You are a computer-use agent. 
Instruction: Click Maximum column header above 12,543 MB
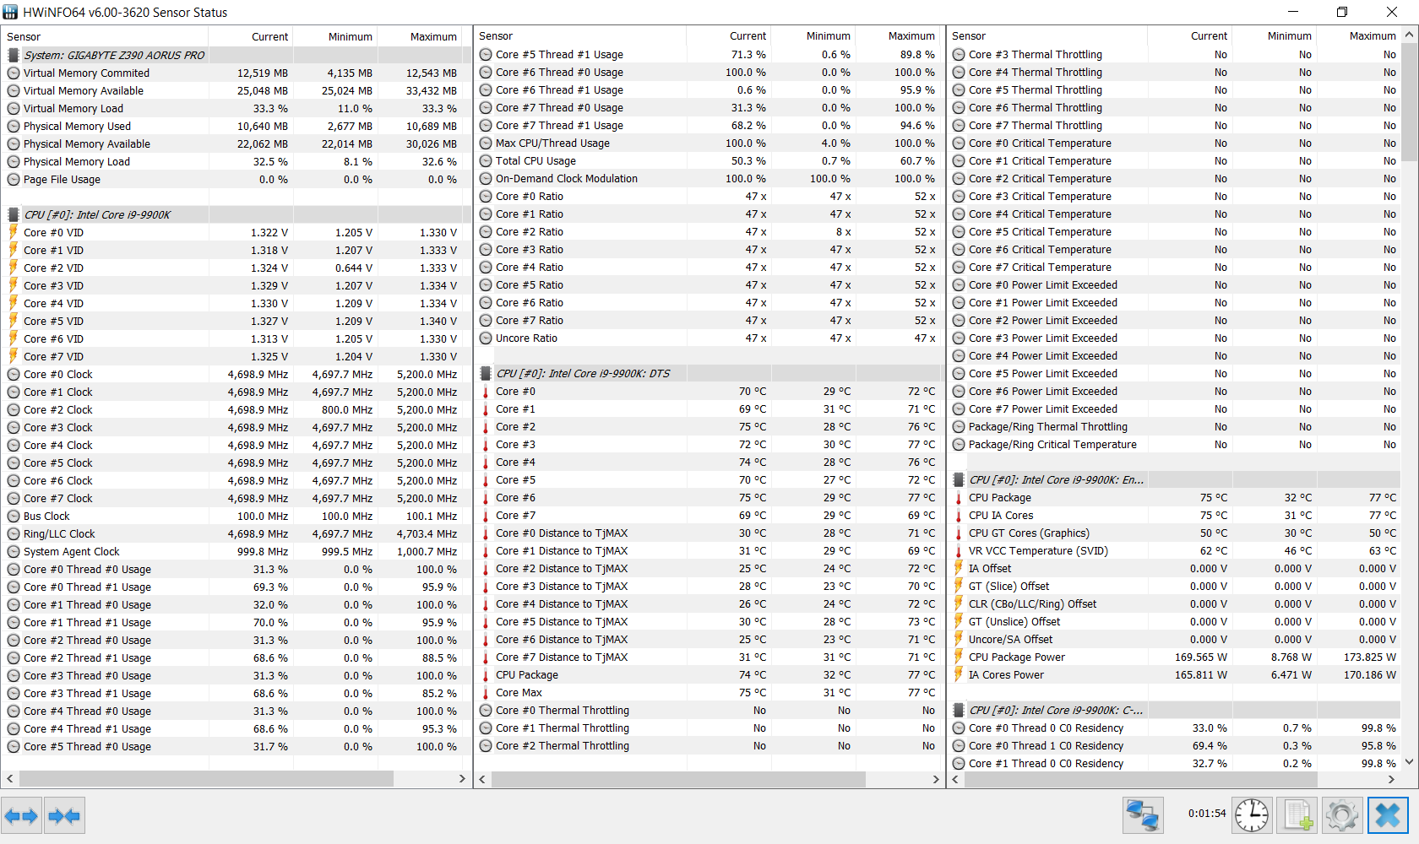click(433, 36)
